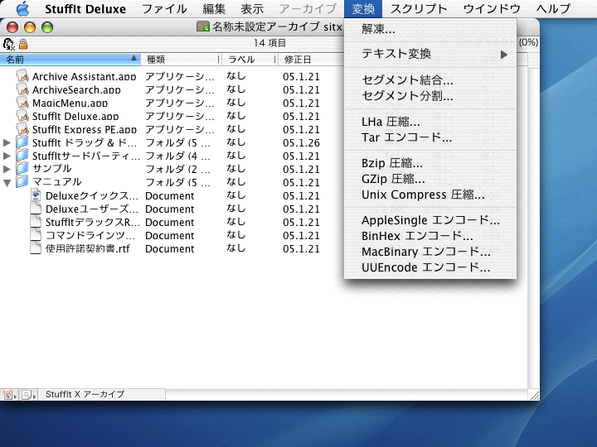Choose Unix Compress 圧縮... menu item
597x447 pixels.
coord(430,195)
